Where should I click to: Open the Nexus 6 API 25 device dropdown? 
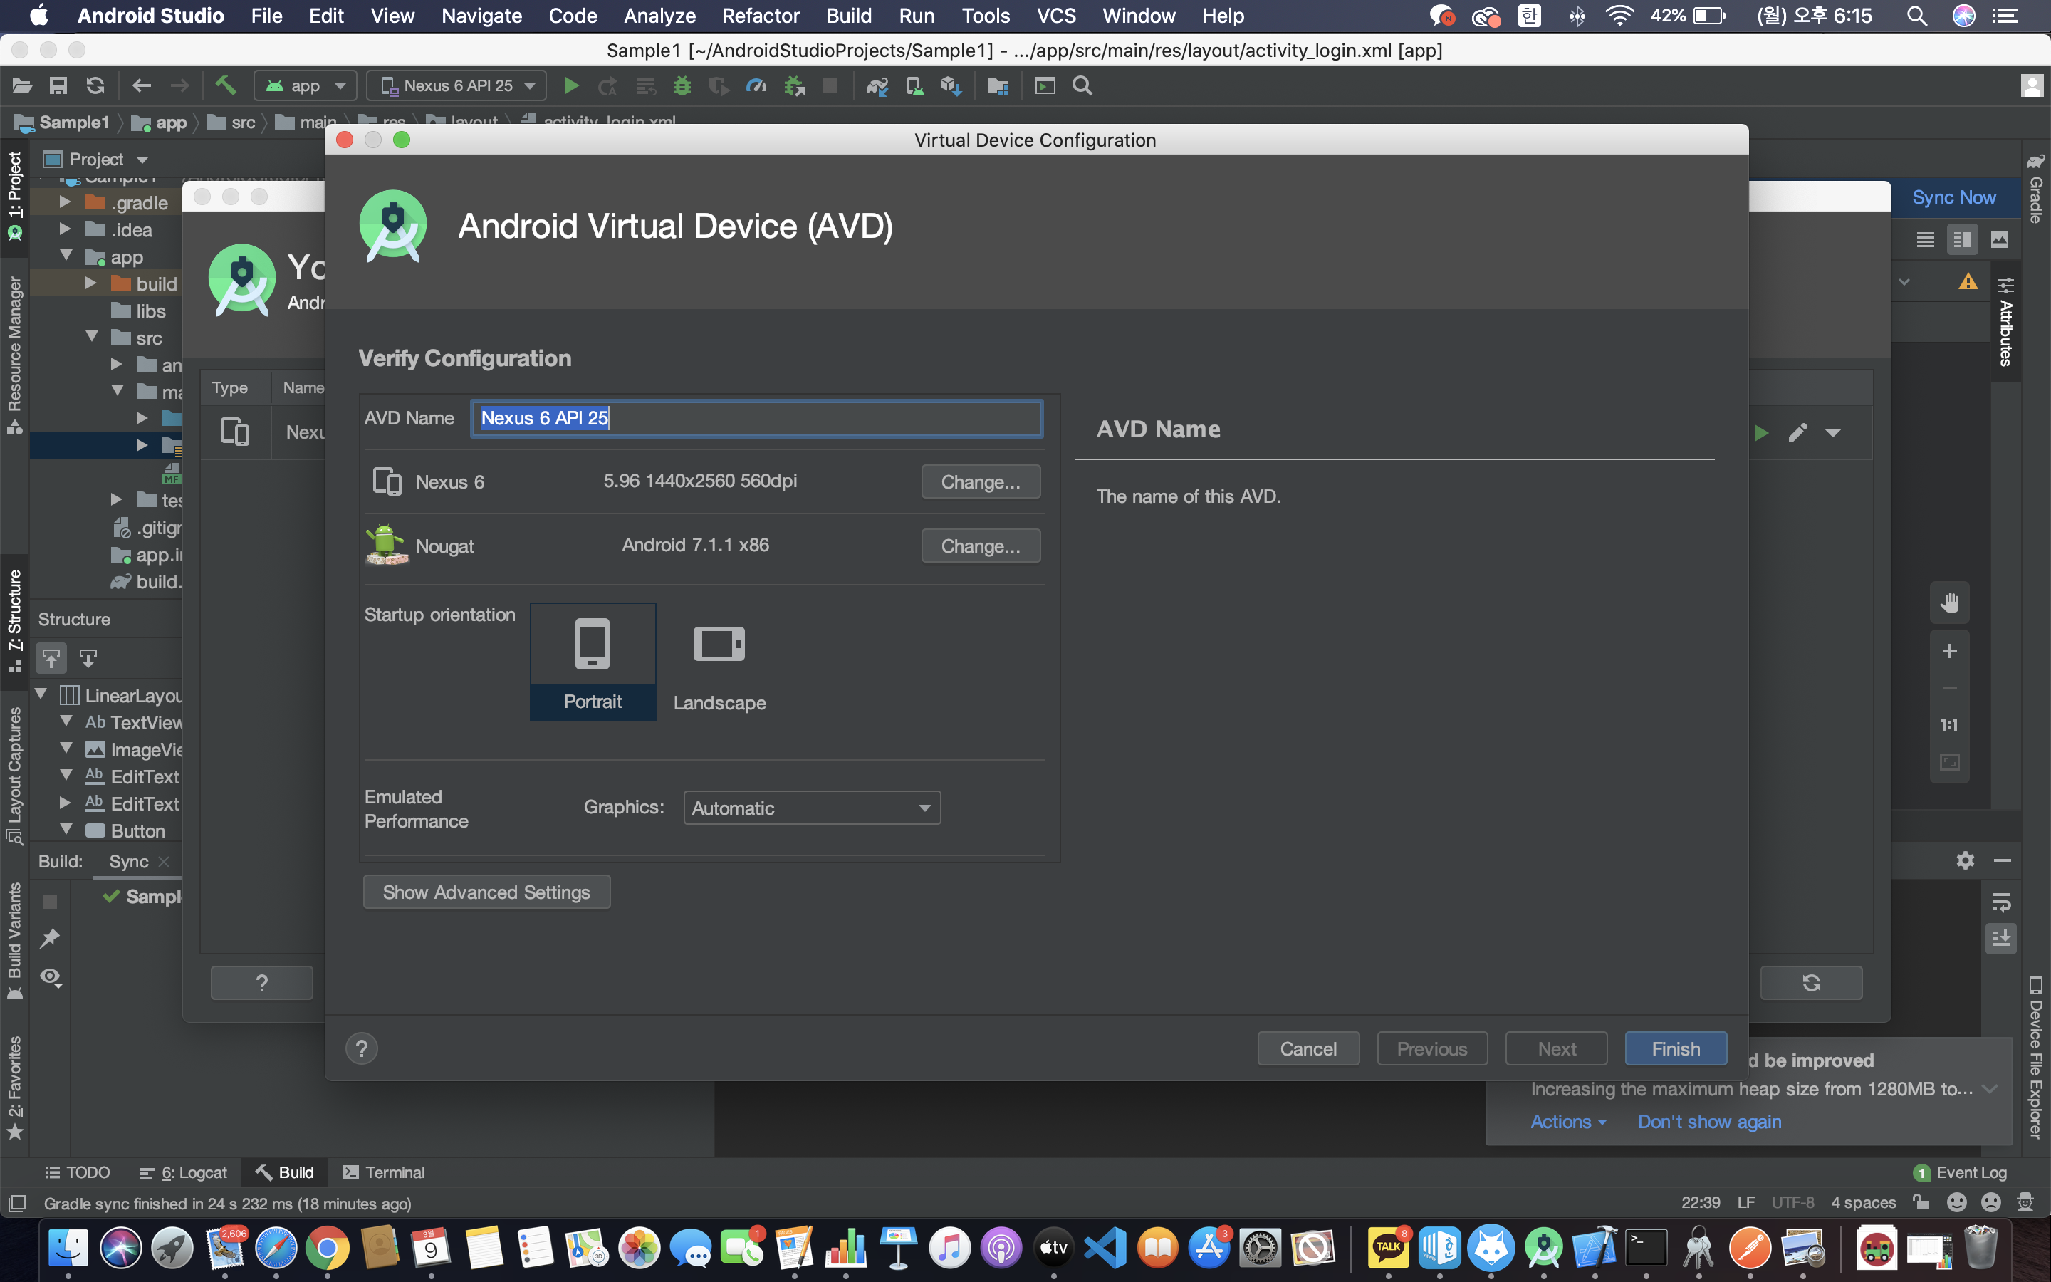click(459, 85)
